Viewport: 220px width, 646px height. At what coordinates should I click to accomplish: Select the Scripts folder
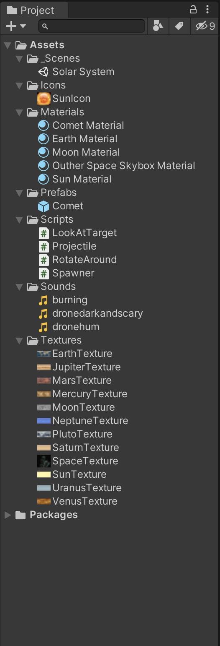click(x=50, y=219)
